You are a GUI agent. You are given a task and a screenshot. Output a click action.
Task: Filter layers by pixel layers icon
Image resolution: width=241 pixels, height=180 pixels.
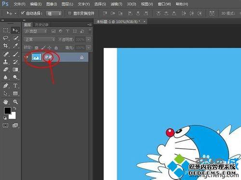[x=54, y=31]
